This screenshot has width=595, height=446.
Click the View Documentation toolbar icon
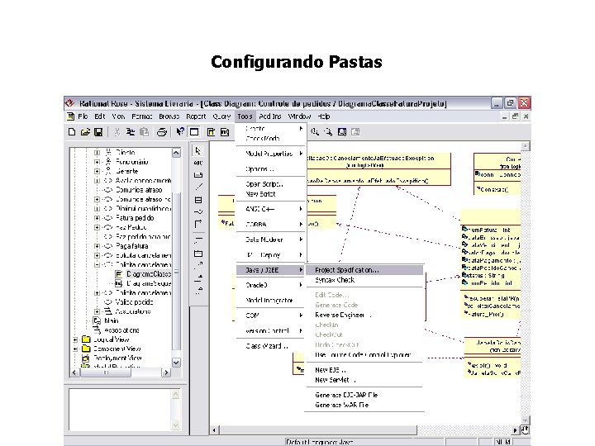[194, 132]
